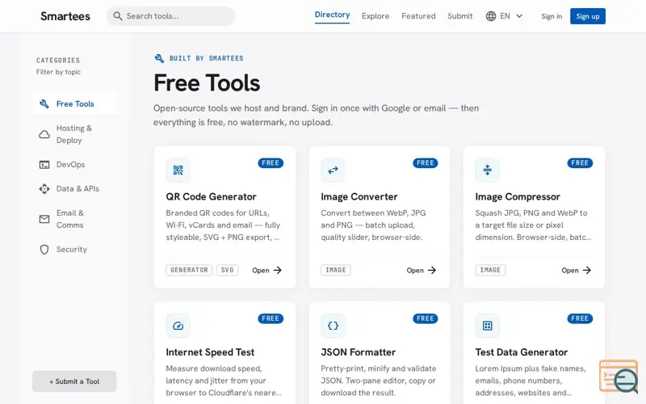The width and height of the screenshot is (646, 404).
Task: Click the JSON Formatter braces icon
Action: pos(333,326)
